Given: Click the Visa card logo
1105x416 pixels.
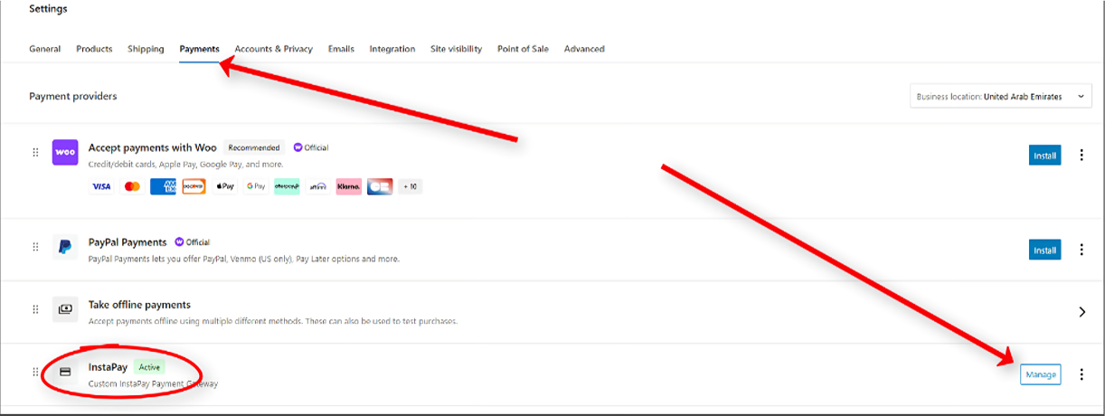Looking at the screenshot, I should [101, 186].
